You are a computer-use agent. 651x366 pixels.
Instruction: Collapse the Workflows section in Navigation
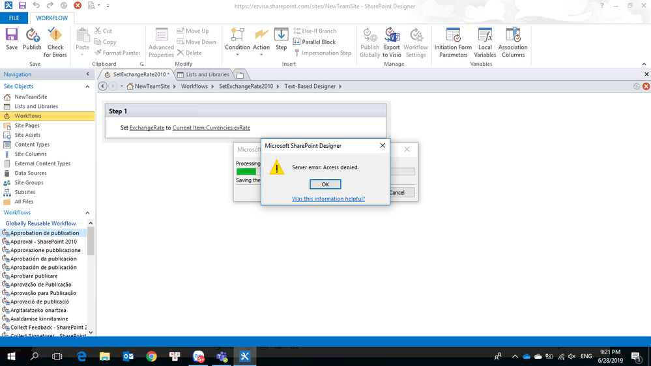click(87, 212)
